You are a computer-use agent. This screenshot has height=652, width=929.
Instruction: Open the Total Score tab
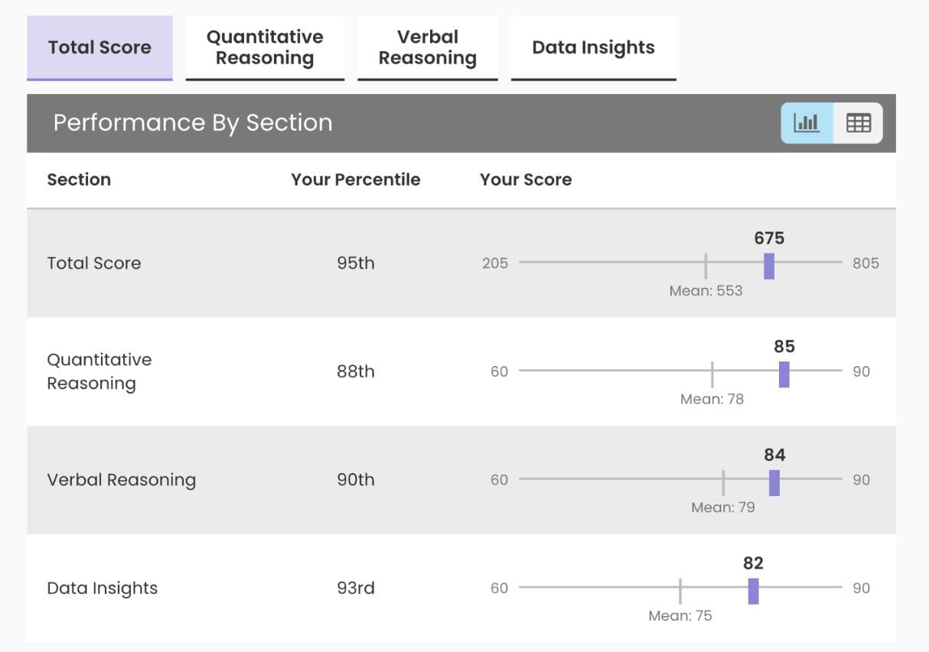click(99, 47)
